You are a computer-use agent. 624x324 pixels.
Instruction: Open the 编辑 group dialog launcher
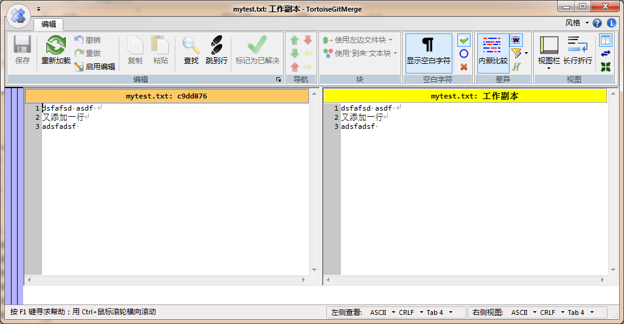click(278, 80)
